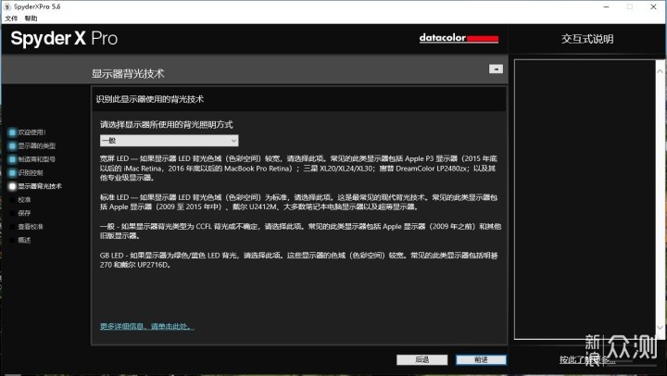Image resolution: width=667 pixels, height=376 pixels.
Task: Click the blue step icon for 欢迎使用
Action: [12, 132]
